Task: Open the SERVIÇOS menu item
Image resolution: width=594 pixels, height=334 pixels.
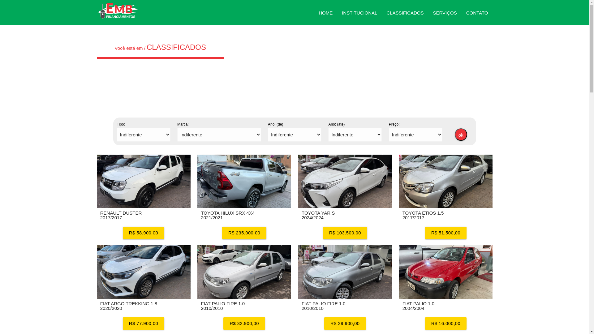Action: click(x=445, y=13)
